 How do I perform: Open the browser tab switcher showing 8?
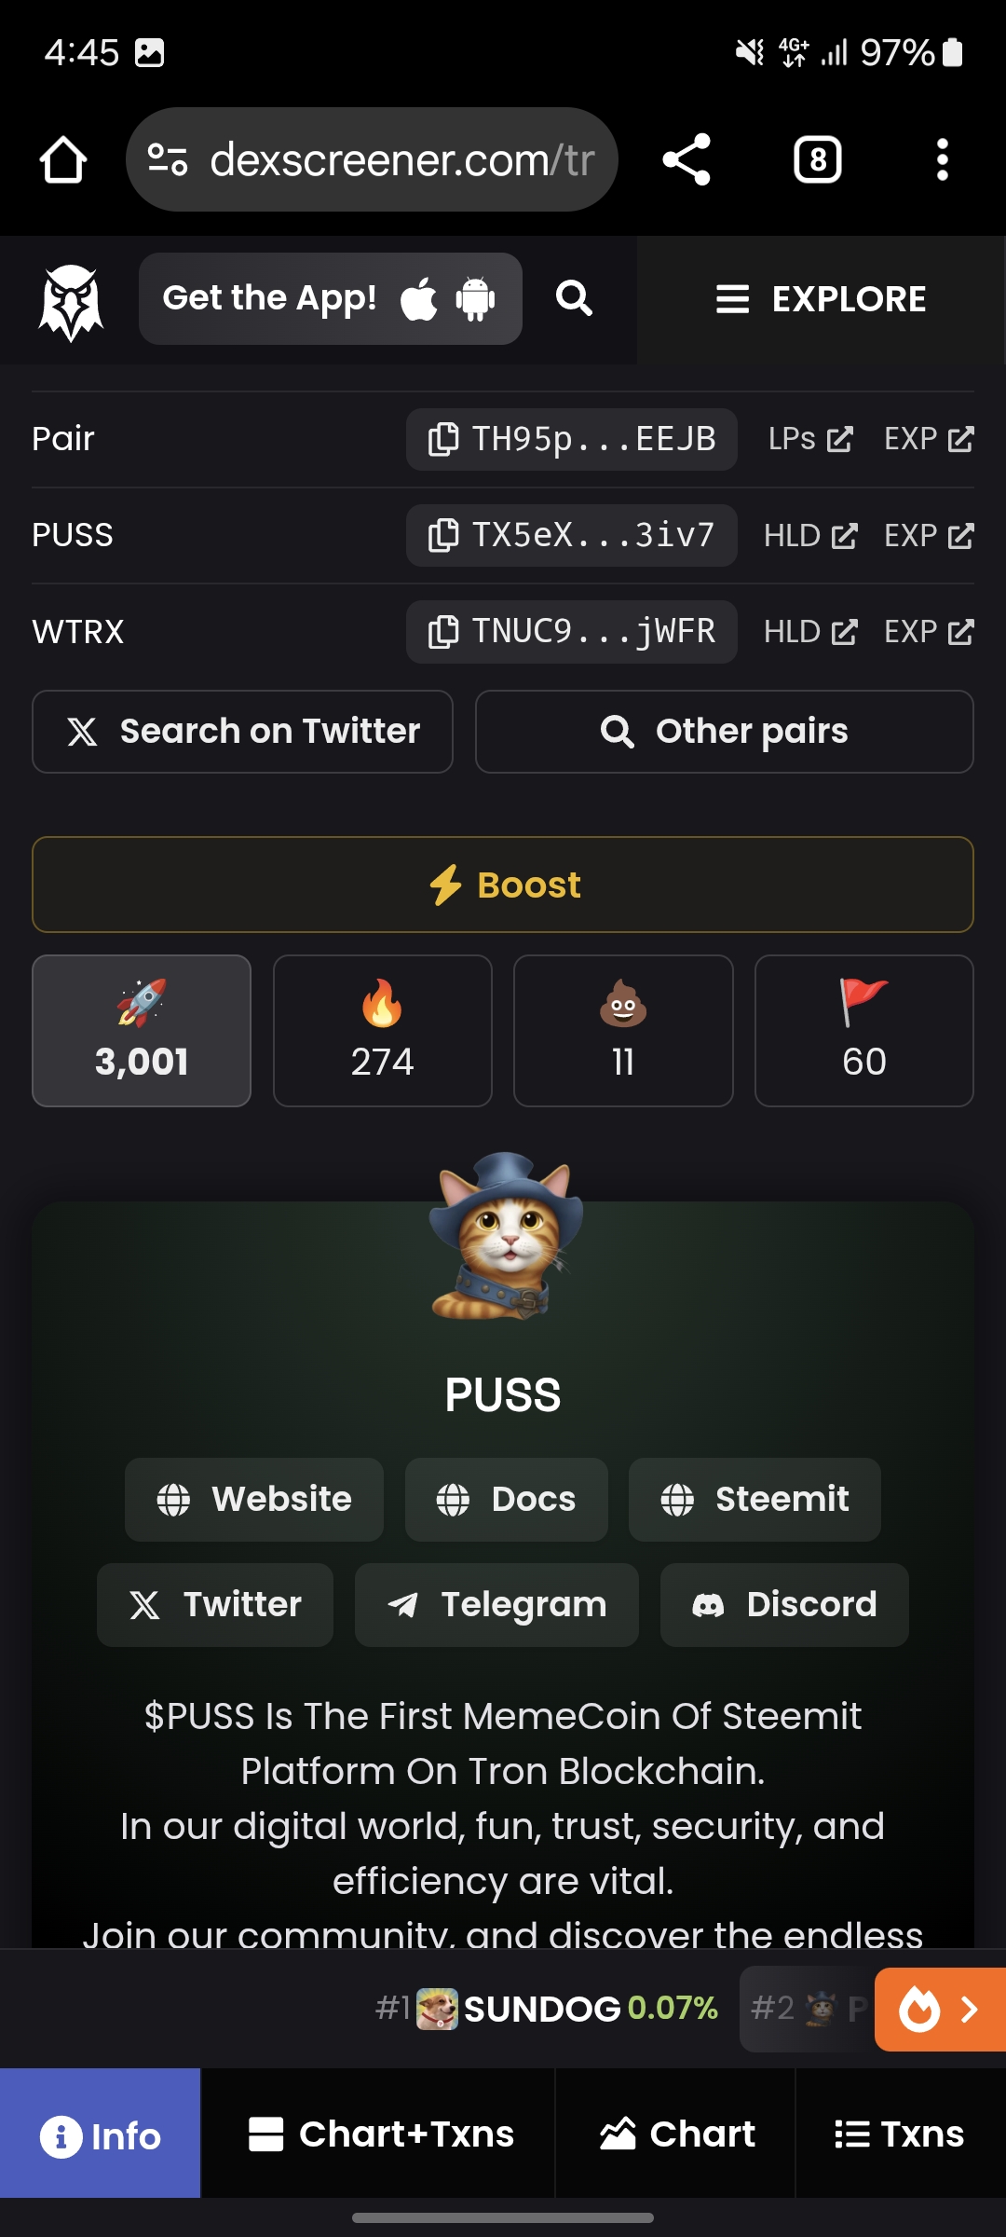pos(818,159)
